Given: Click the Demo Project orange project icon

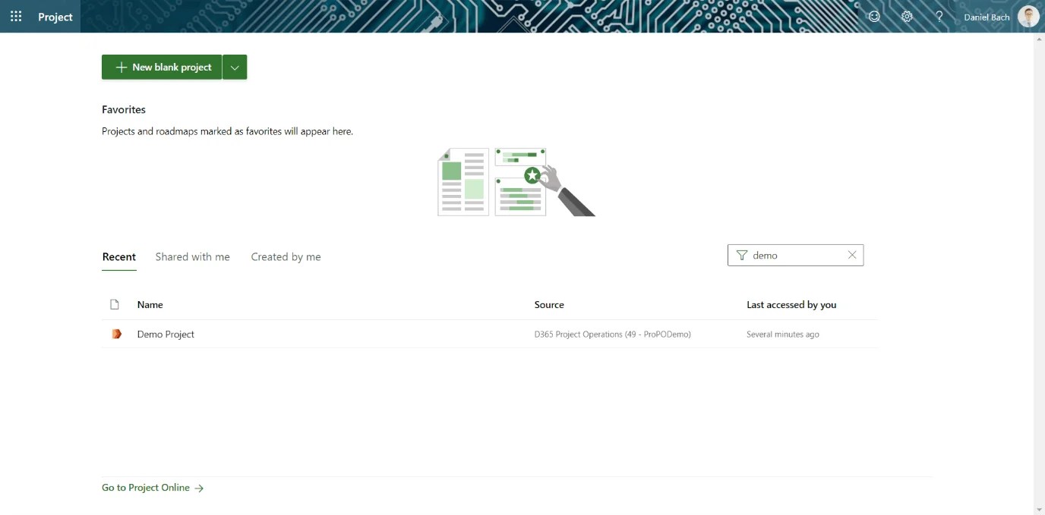Looking at the screenshot, I should coord(116,334).
